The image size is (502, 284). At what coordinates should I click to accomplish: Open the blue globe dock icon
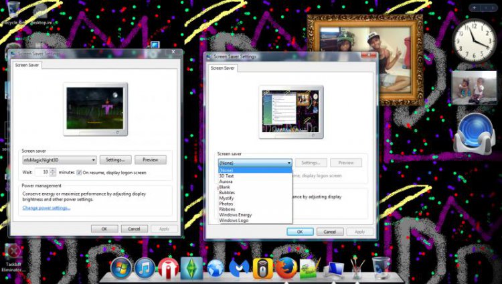point(216,269)
